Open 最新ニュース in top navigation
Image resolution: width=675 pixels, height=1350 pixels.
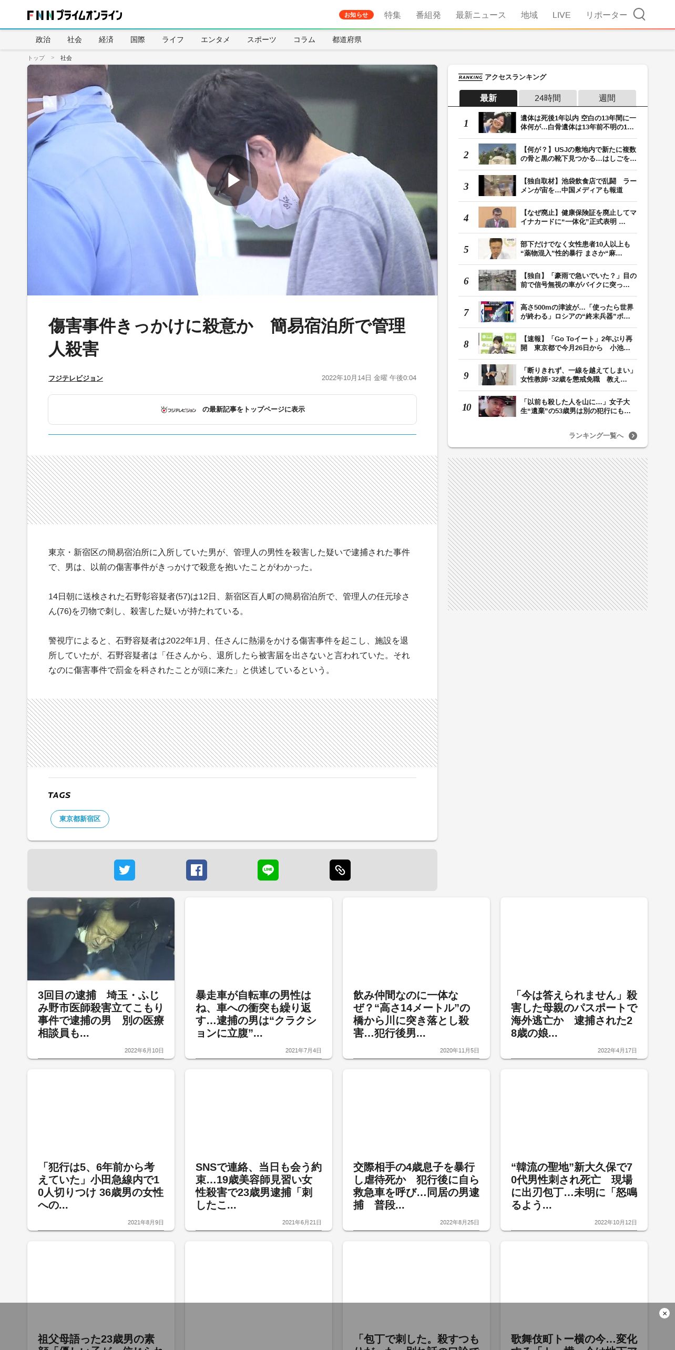(x=481, y=15)
